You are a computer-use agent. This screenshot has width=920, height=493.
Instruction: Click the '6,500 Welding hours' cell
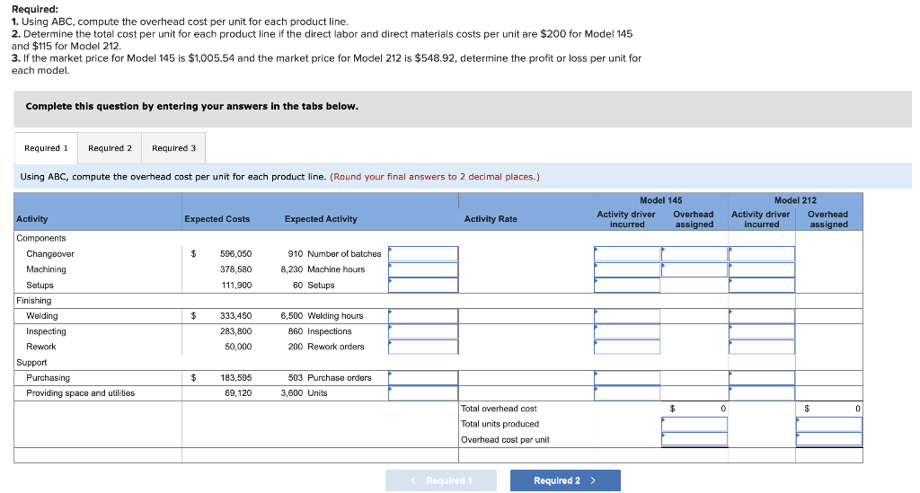tap(322, 316)
